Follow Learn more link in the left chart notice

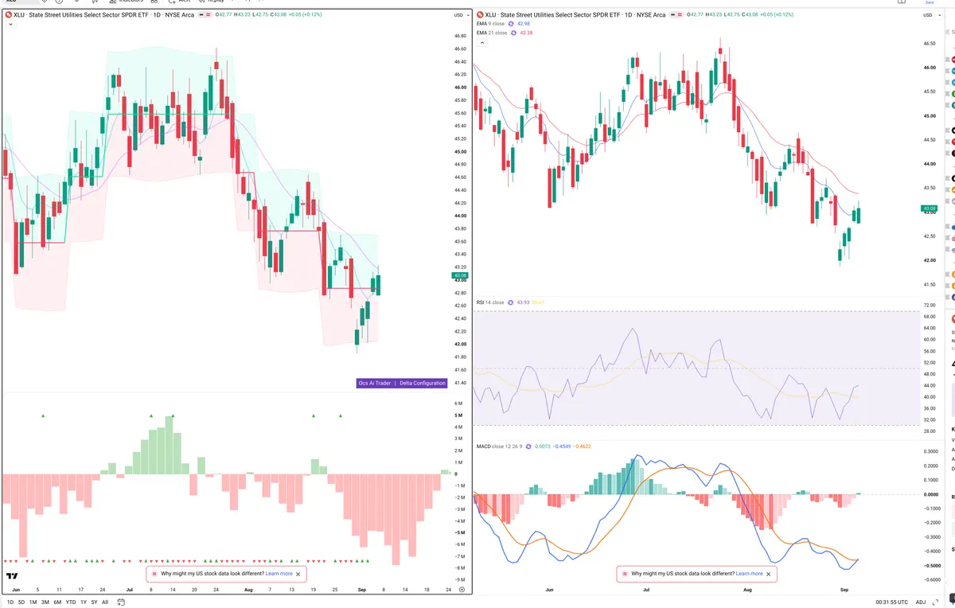(x=279, y=574)
